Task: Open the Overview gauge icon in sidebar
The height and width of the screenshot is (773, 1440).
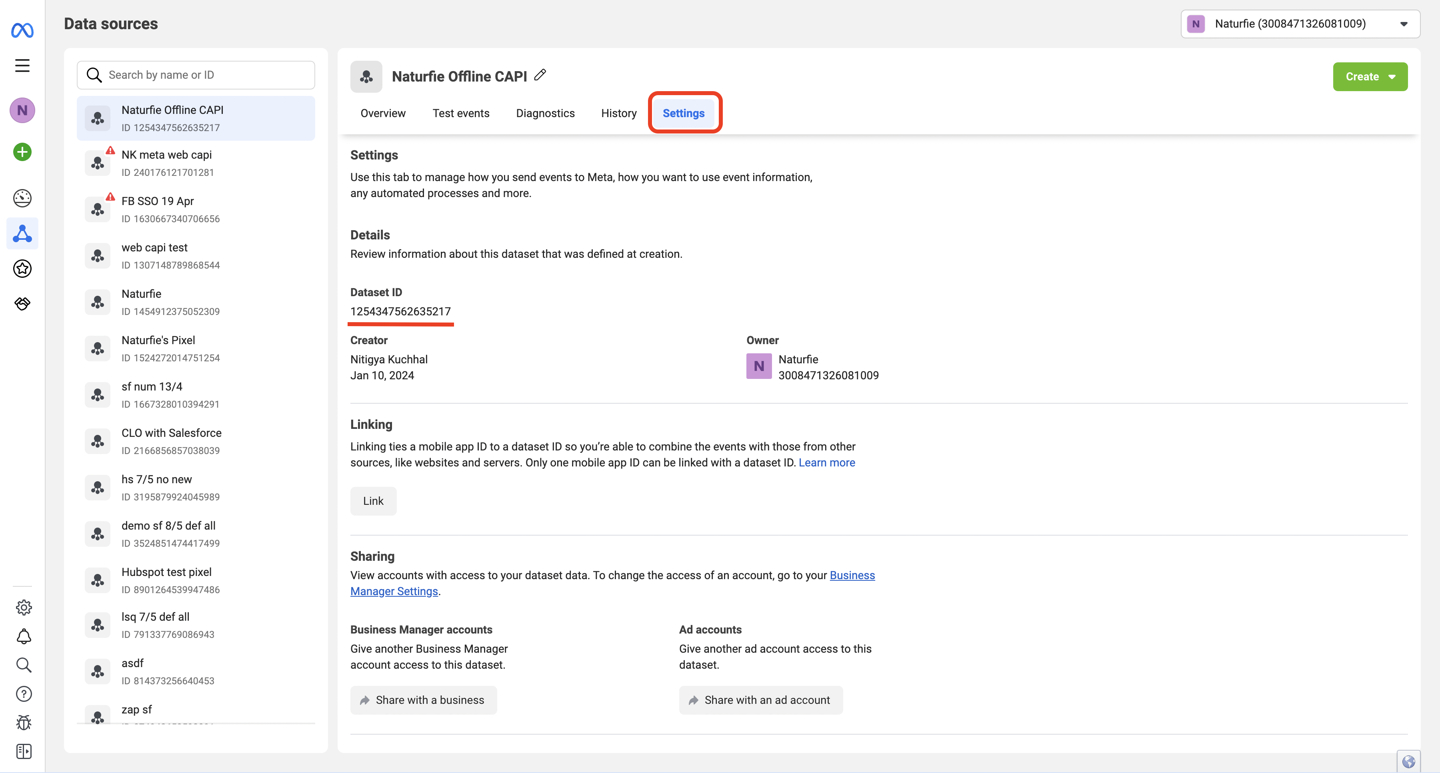Action: pos(22,198)
